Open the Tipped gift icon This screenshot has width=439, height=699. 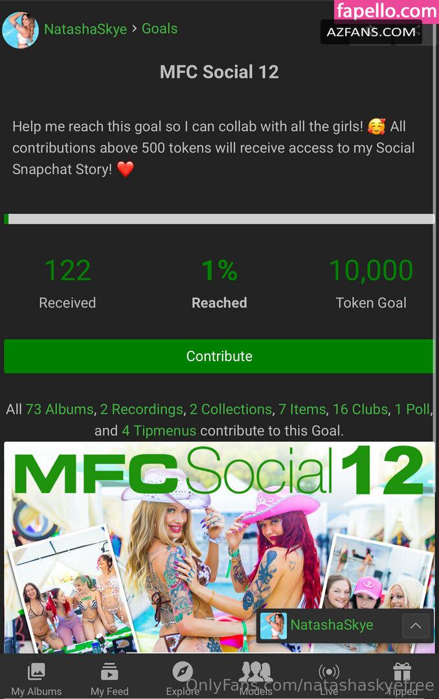click(x=402, y=671)
